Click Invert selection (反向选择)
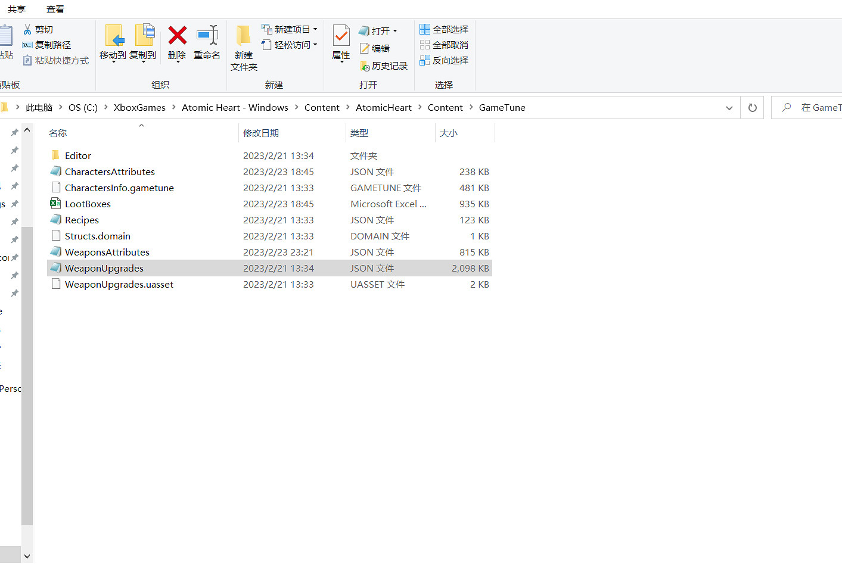Image resolution: width=842 pixels, height=564 pixels. [x=444, y=60]
